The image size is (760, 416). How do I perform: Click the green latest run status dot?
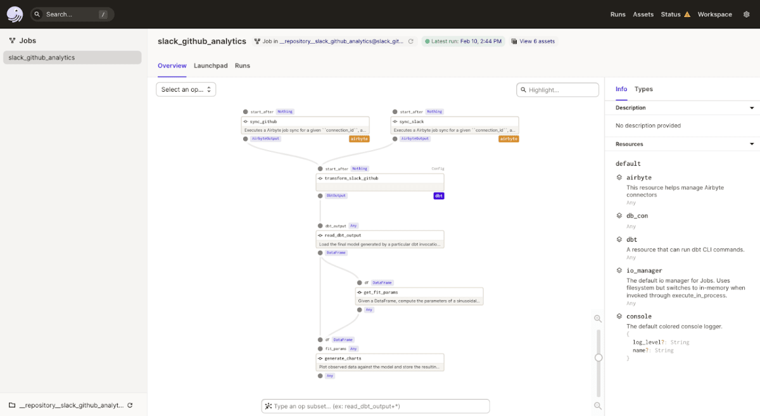click(427, 41)
